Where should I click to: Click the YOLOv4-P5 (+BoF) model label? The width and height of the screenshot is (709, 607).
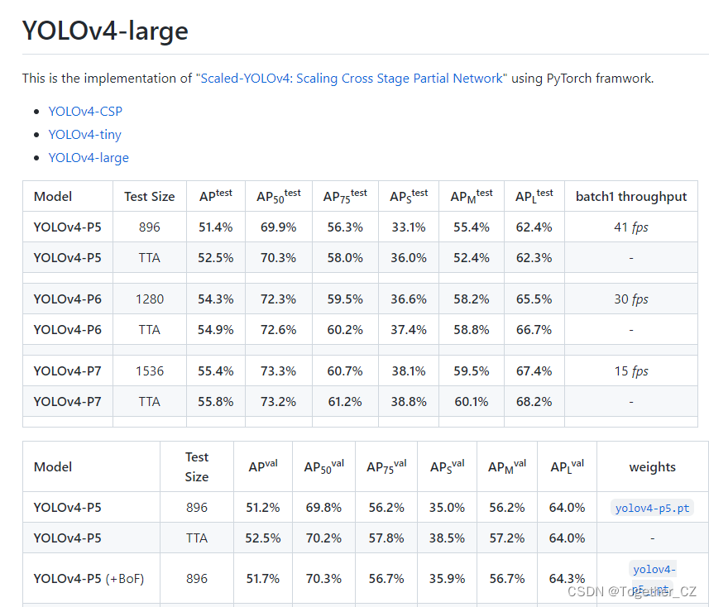point(91,578)
